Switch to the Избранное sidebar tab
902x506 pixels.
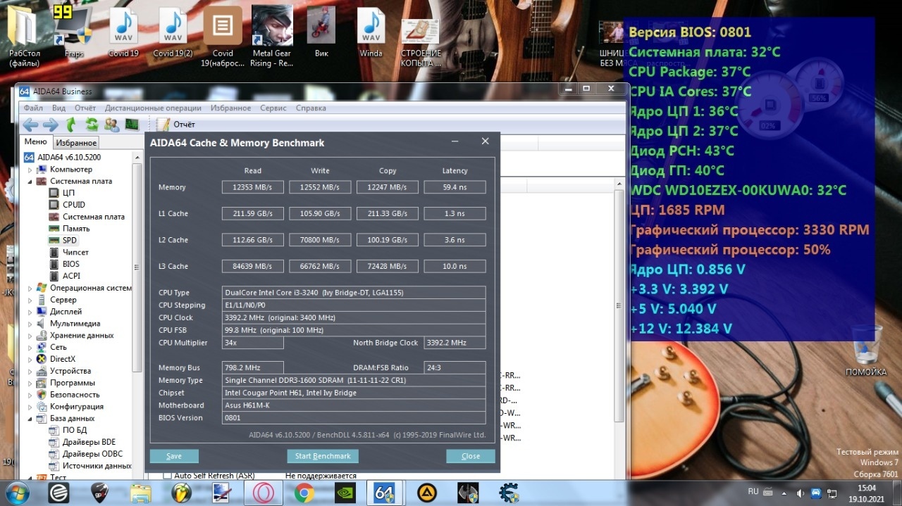point(76,143)
